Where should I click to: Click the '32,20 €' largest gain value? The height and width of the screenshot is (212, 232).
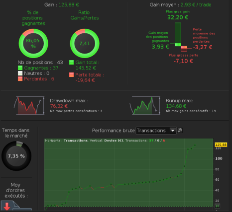[178, 17]
